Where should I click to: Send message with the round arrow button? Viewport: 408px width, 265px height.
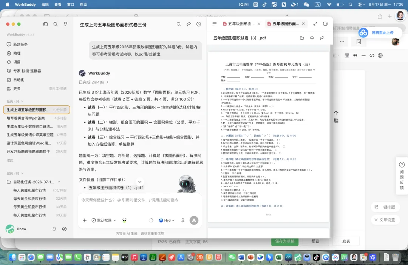point(194,220)
